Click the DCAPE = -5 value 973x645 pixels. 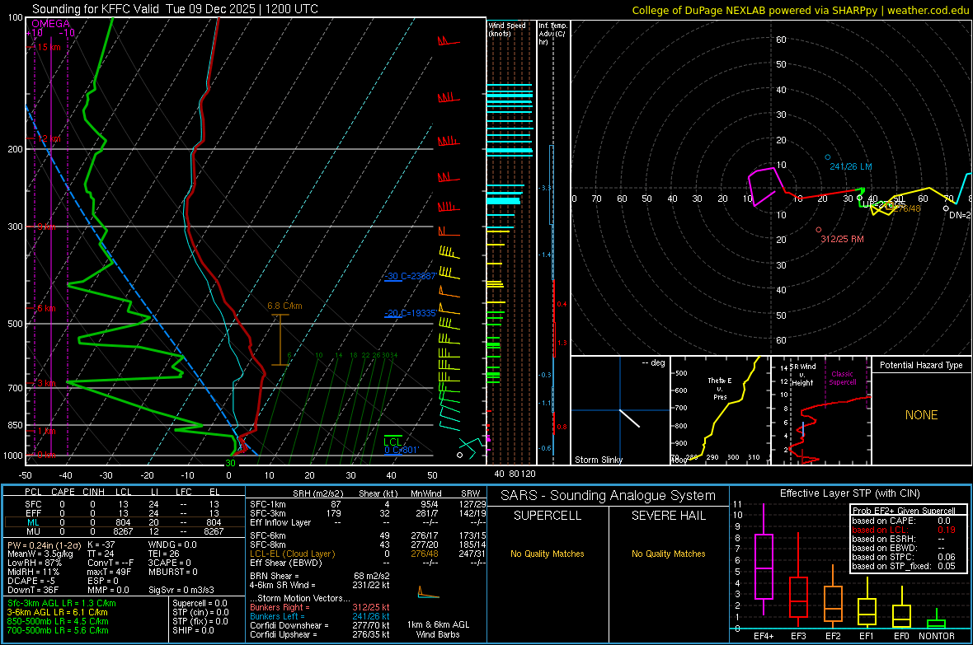tap(33, 581)
